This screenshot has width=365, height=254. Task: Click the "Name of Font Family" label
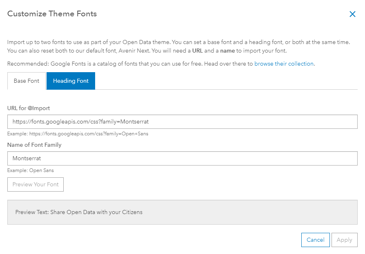(34, 145)
